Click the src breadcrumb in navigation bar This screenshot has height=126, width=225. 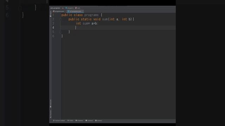point(63,8)
